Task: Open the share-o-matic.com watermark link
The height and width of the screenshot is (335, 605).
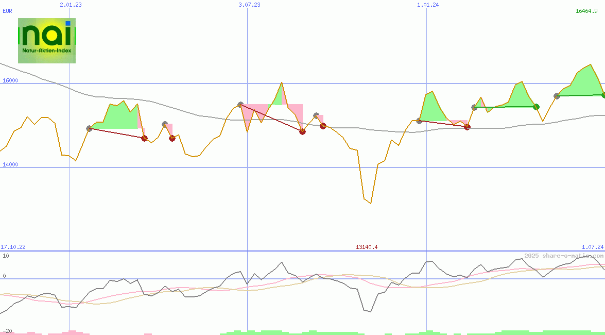Action: [564, 256]
